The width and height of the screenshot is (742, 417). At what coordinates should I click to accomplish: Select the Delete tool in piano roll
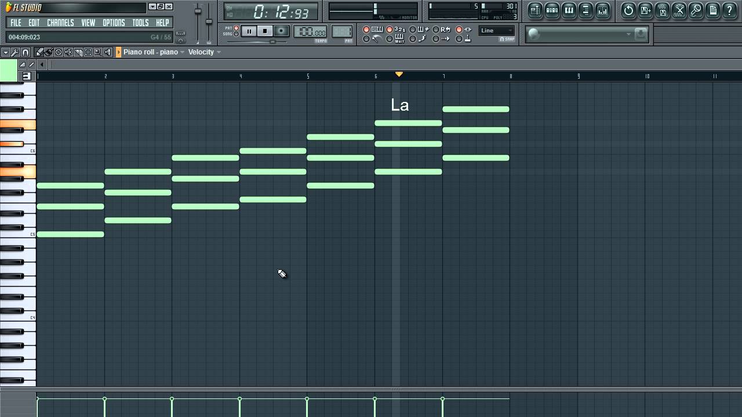pos(59,52)
